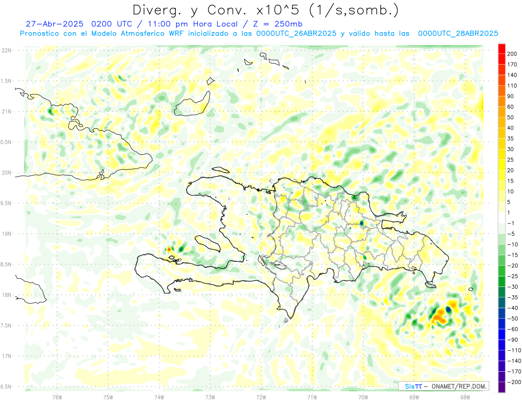This screenshot has width=522, height=403.
Task: Click the '-1' value on the color scale
Action: (511, 223)
